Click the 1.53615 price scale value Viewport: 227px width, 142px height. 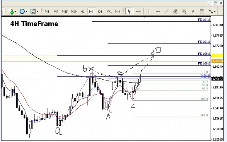[x=218, y=119]
